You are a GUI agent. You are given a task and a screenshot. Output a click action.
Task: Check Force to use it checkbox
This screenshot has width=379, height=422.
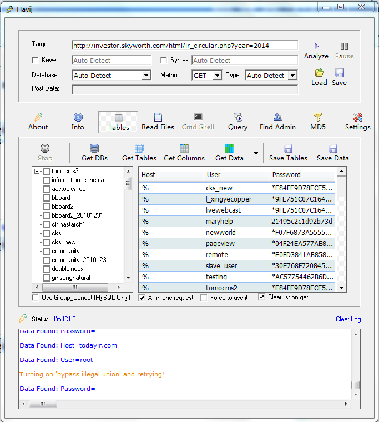(204, 298)
